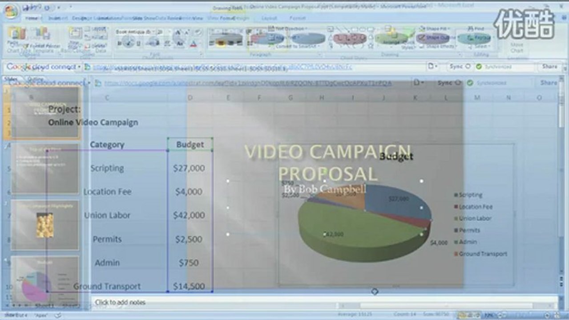The image size is (569, 320).
Task: Switch to the Slides pane tab
Action: point(11,79)
